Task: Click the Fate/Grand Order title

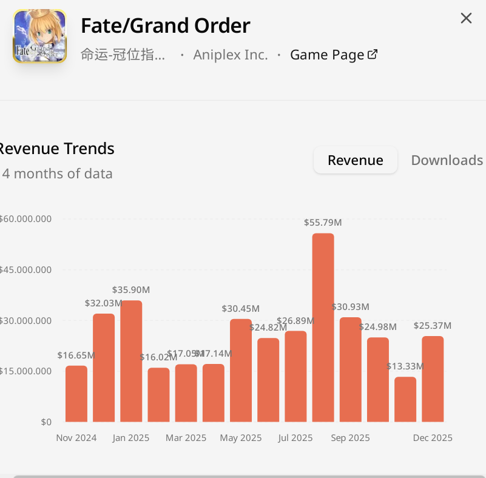Action: 166,25
